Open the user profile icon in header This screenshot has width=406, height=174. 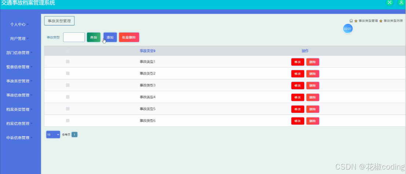[x=402, y=2]
